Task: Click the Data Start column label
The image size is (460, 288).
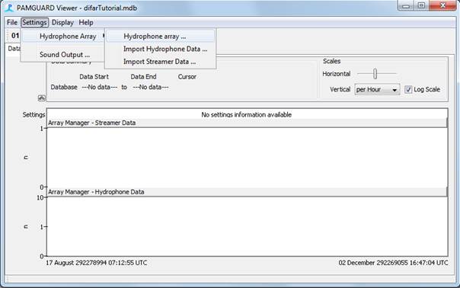Action: [94, 77]
